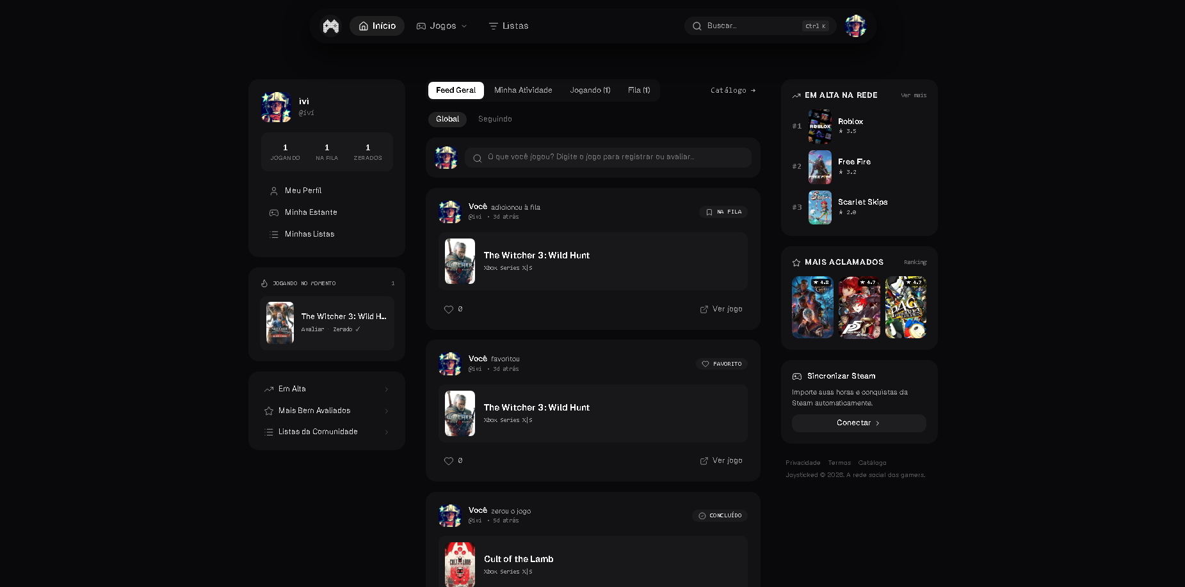Image resolution: width=1185 pixels, height=587 pixels.
Task: Mark Witcher 3 as Zerado
Action: (346, 329)
